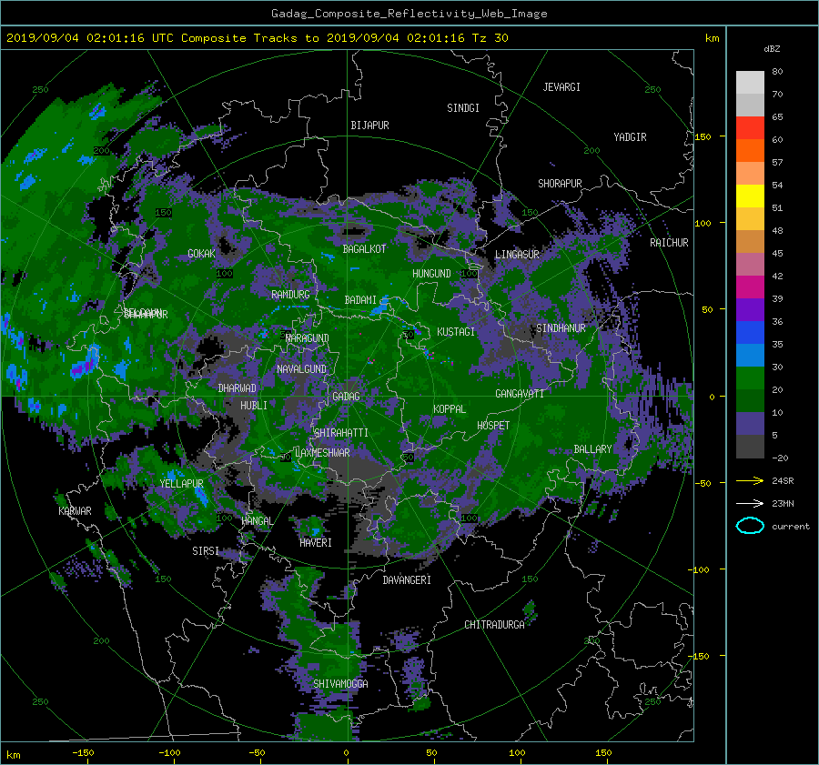Click the NAVALGUND city label

tap(301, 369)
